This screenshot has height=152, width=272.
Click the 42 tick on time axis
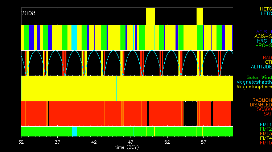pos(94,142)
